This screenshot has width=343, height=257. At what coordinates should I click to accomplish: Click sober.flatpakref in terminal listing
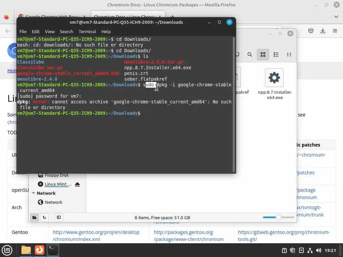145,79
